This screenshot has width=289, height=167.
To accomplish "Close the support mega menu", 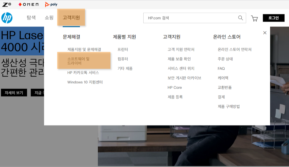I will (265, 33).
